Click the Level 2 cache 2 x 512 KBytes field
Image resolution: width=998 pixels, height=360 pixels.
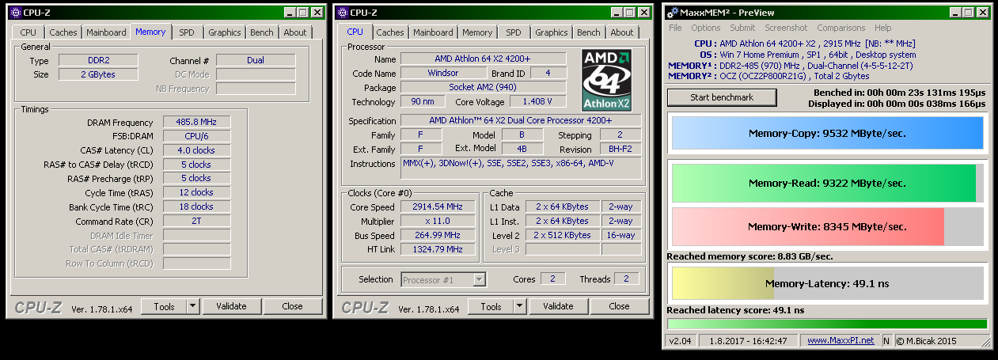pos(563,235)
